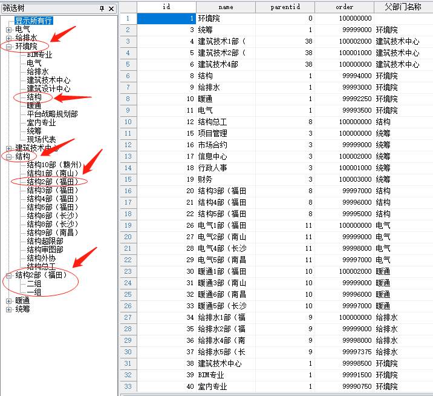The width and height of the screenshot is (433, 396).
Task: Click order value 100003000 in 财务 row
Action: click(344, 179)
